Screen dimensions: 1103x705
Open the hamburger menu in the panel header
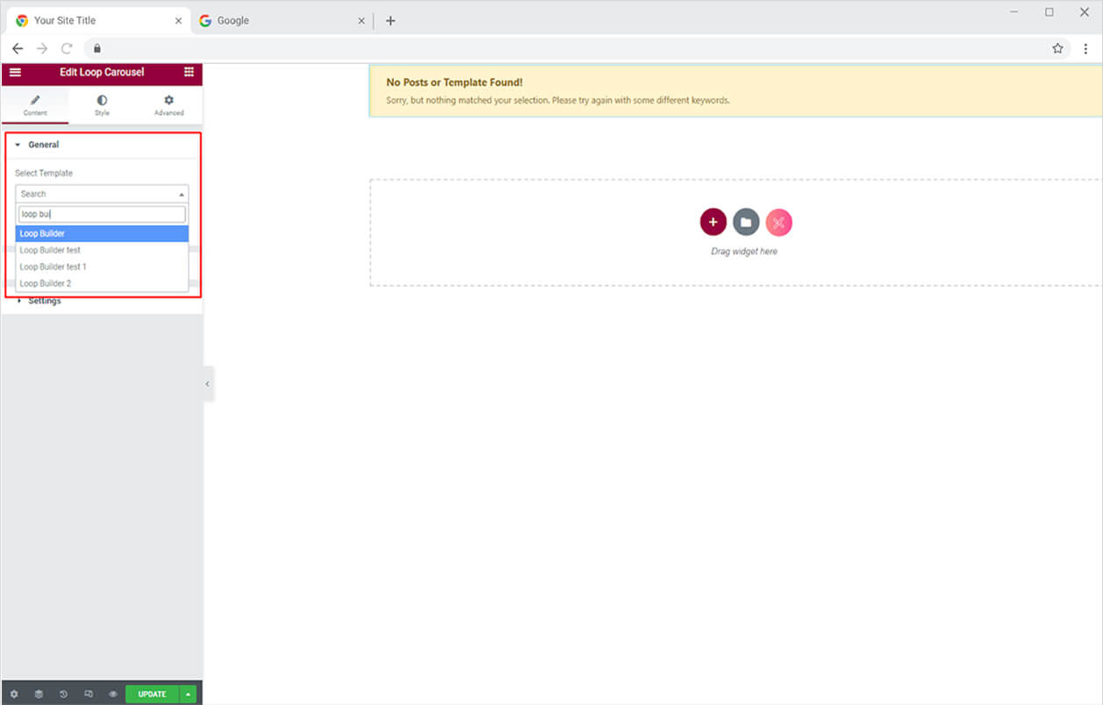[15, 72]
